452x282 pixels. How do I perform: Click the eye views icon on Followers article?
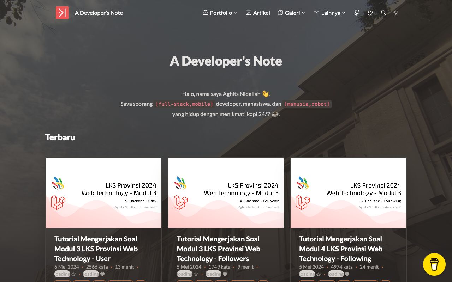point(196,274)
